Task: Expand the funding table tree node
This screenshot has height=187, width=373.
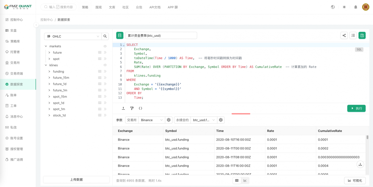Action: click(49, 71)
